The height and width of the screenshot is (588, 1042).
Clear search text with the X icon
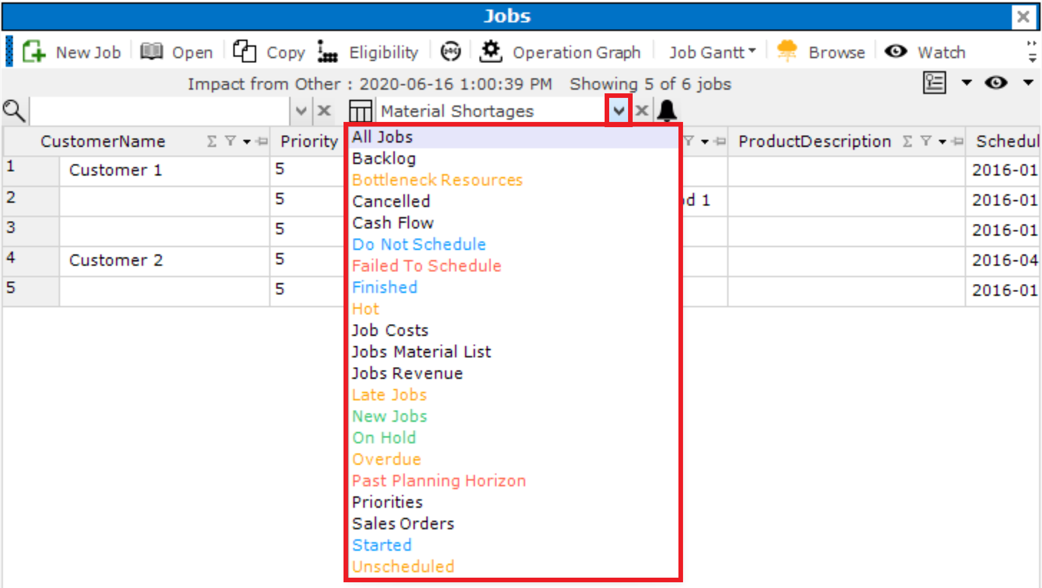(x=324, y=111)
